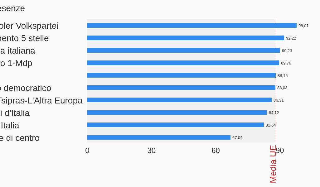Select the bar valued 84,12
320x187 pixels.
[x=177, y=113]
